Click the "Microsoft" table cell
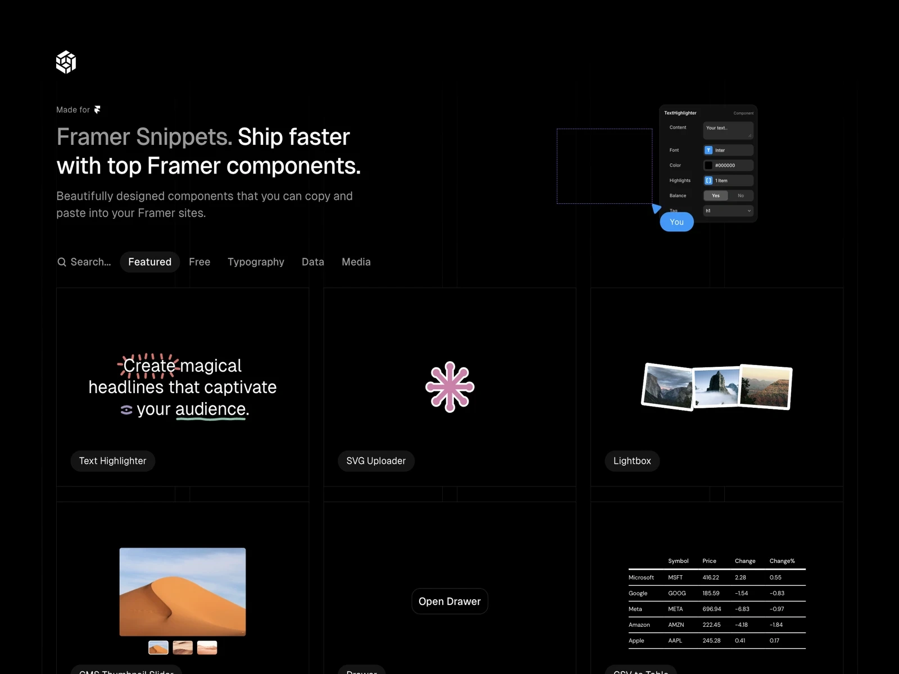 coord(641,577)
